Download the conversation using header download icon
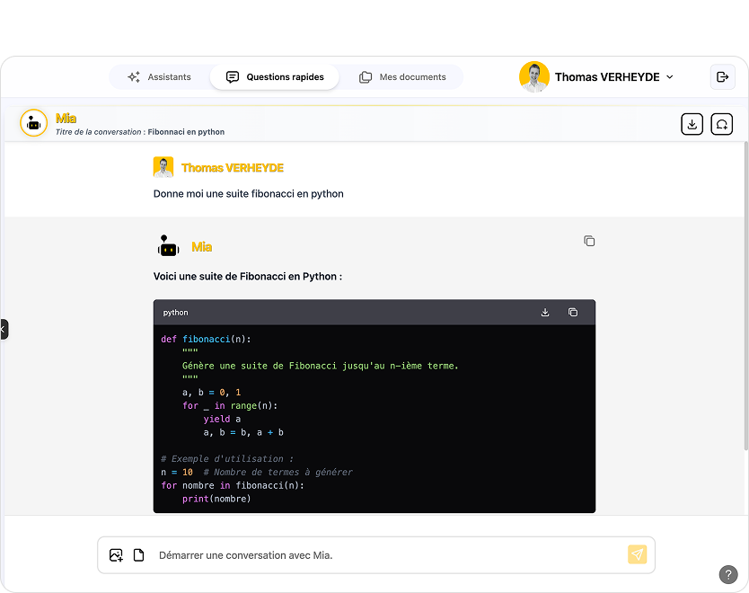The height and width of the screenshot is (593, 749). (692, 124)
